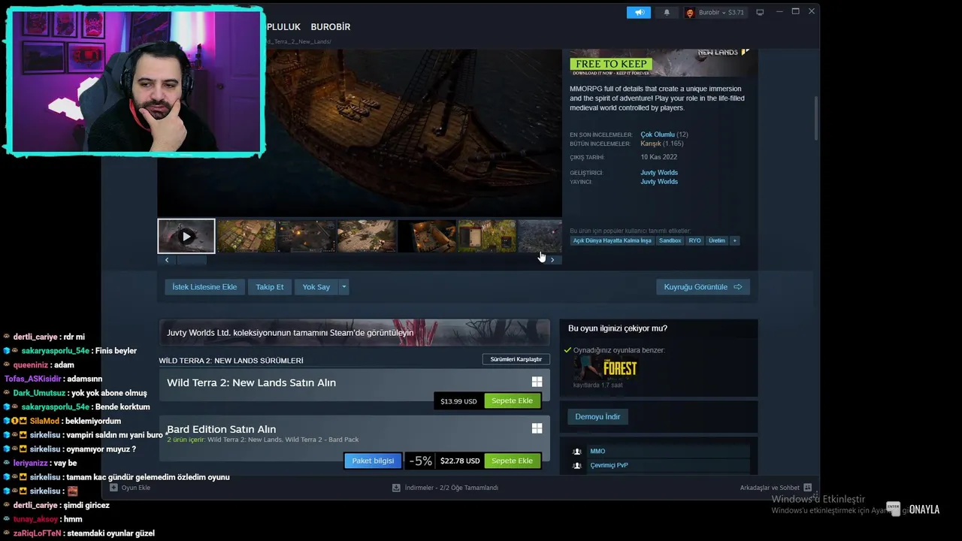
Task: Click the Bu oyun ilginizi çekiyor mu? heading
Action: tap(618, 328)
